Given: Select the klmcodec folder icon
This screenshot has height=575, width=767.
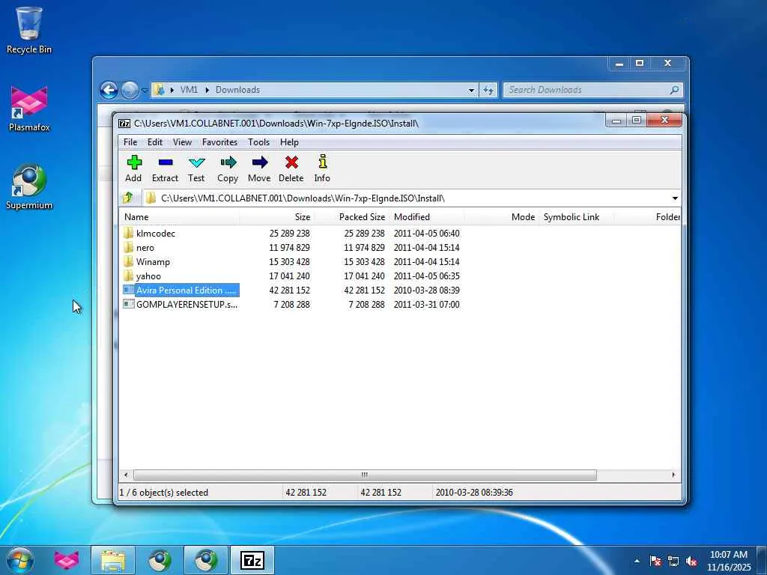Looking at the screenshot, I should tap(128, 233).
